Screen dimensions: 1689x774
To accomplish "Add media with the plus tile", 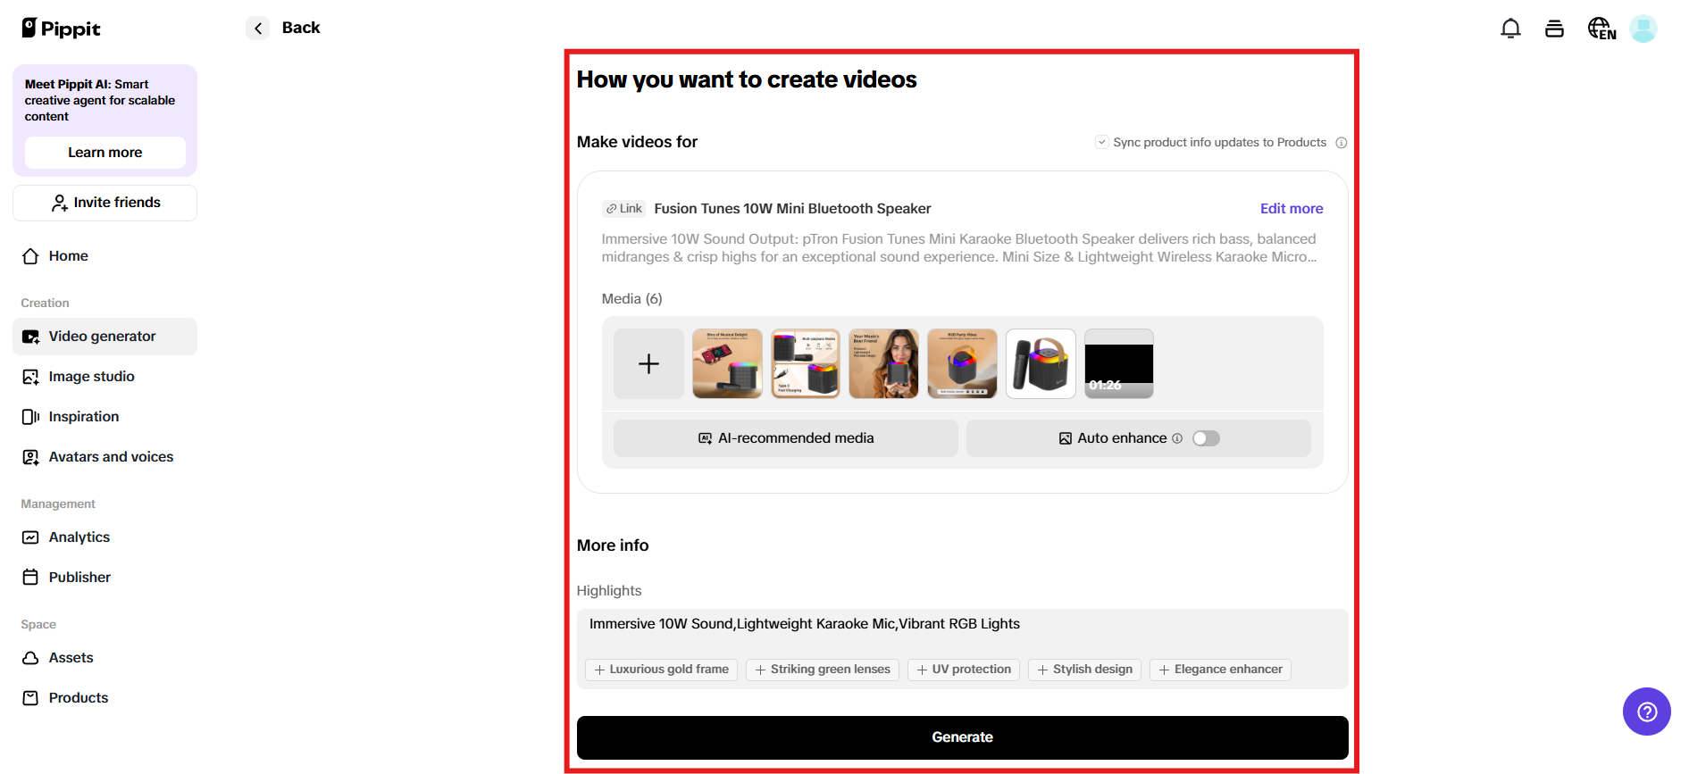I will point(648,363).
